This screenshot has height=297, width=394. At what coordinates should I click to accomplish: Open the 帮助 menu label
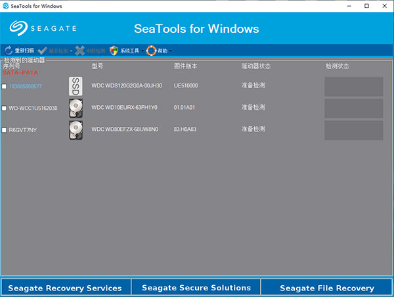click(163, 51)
